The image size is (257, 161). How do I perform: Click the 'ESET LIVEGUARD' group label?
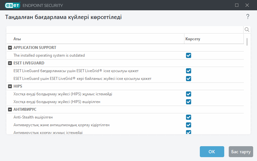click(x=29, y=63)
